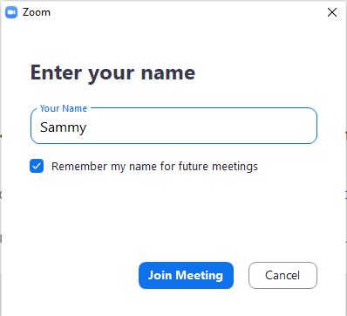Close the Zoom dialog with X
Viewport: 347px width, 316px height.
pyautogui.click(x=332, y=12)
